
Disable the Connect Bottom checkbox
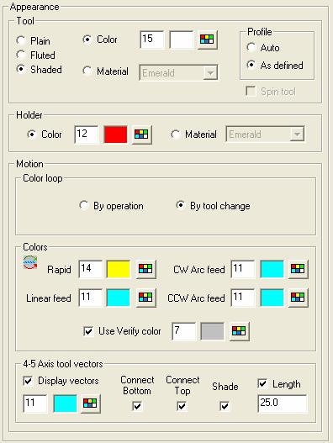click(x=137, y=406)
